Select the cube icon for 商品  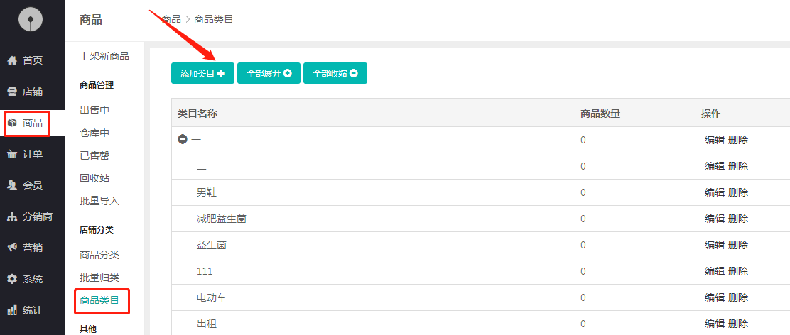[x=12, y=123]
